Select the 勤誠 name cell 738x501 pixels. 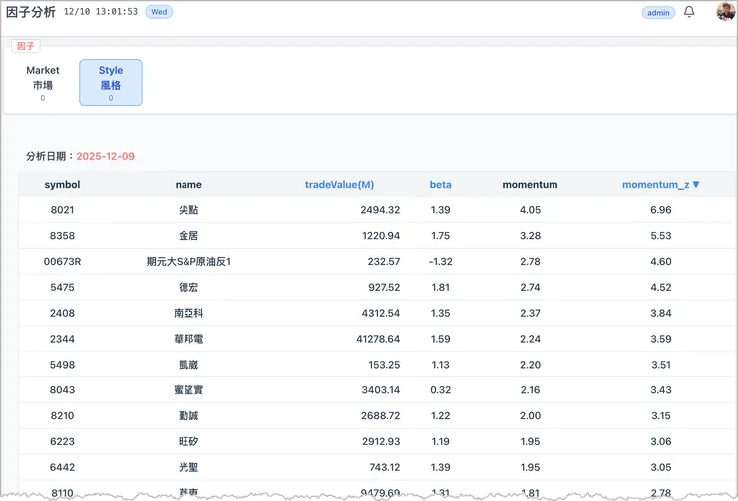coord(188,416)
